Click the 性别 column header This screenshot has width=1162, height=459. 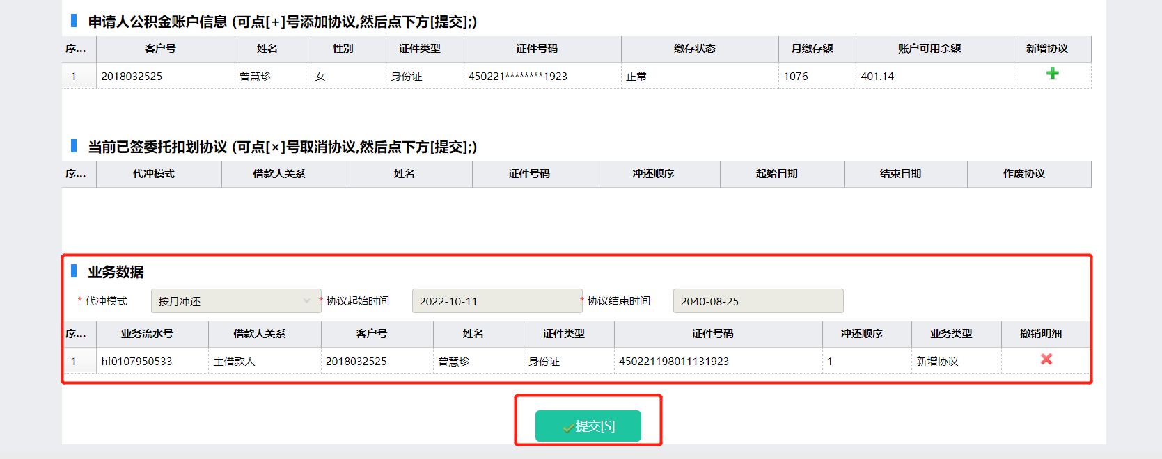point(343,49)
